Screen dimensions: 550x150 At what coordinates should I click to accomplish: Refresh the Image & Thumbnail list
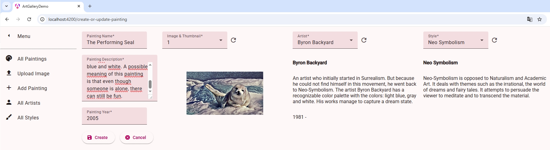click(233, 40)
